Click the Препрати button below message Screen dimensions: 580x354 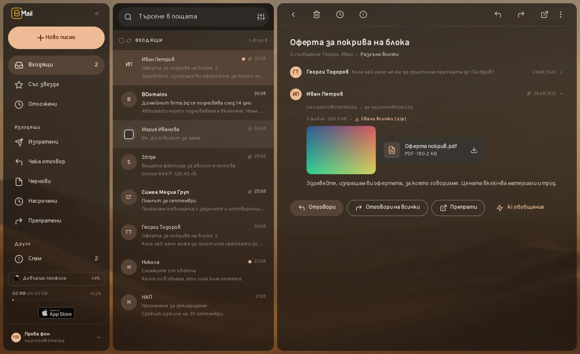pos(458,207)
